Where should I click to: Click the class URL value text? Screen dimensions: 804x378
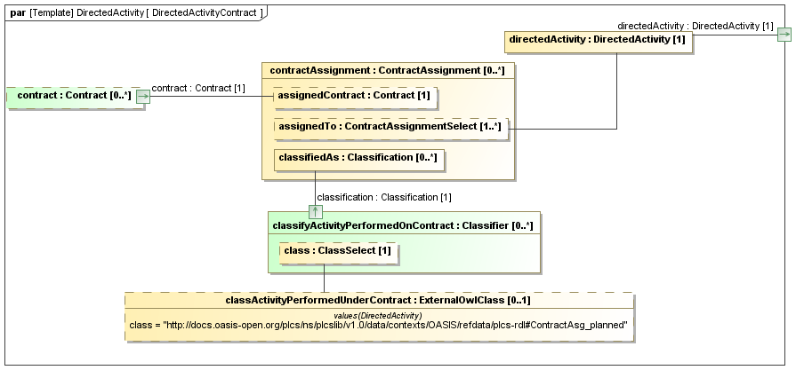click(379, 326)
